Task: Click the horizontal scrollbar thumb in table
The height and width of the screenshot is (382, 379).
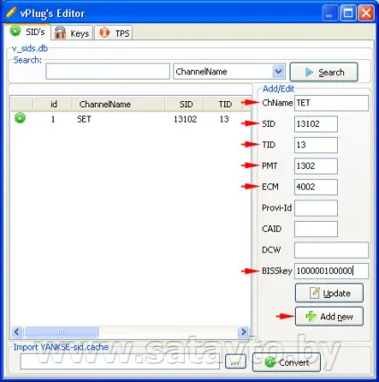Action: (61, 332)
